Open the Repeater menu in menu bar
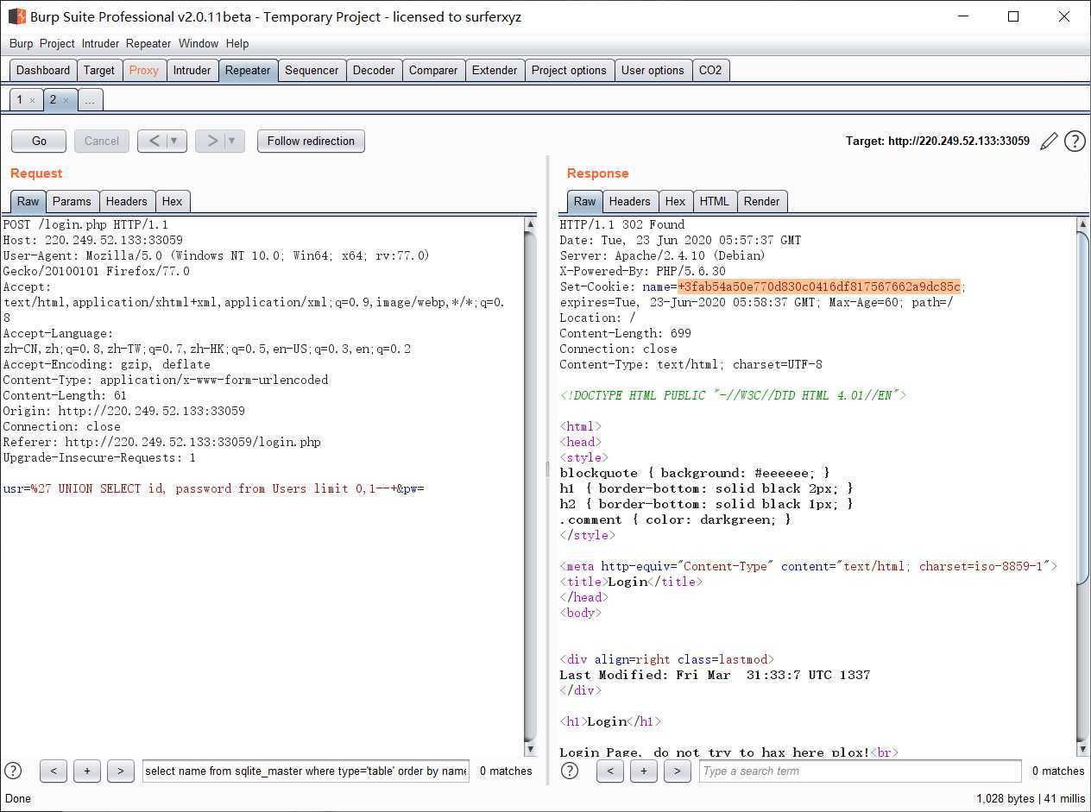 (x=148, y=43)
